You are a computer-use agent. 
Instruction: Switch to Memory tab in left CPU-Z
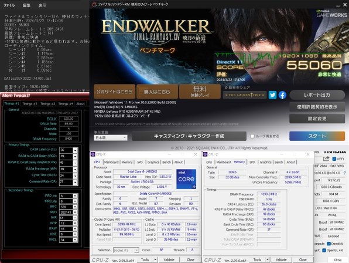127,162
